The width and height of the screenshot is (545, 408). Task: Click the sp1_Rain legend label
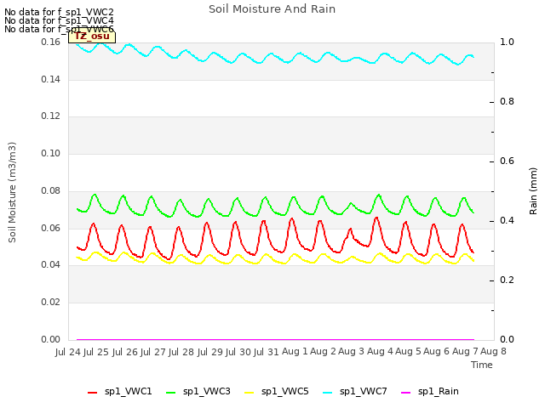pos(439,391)
